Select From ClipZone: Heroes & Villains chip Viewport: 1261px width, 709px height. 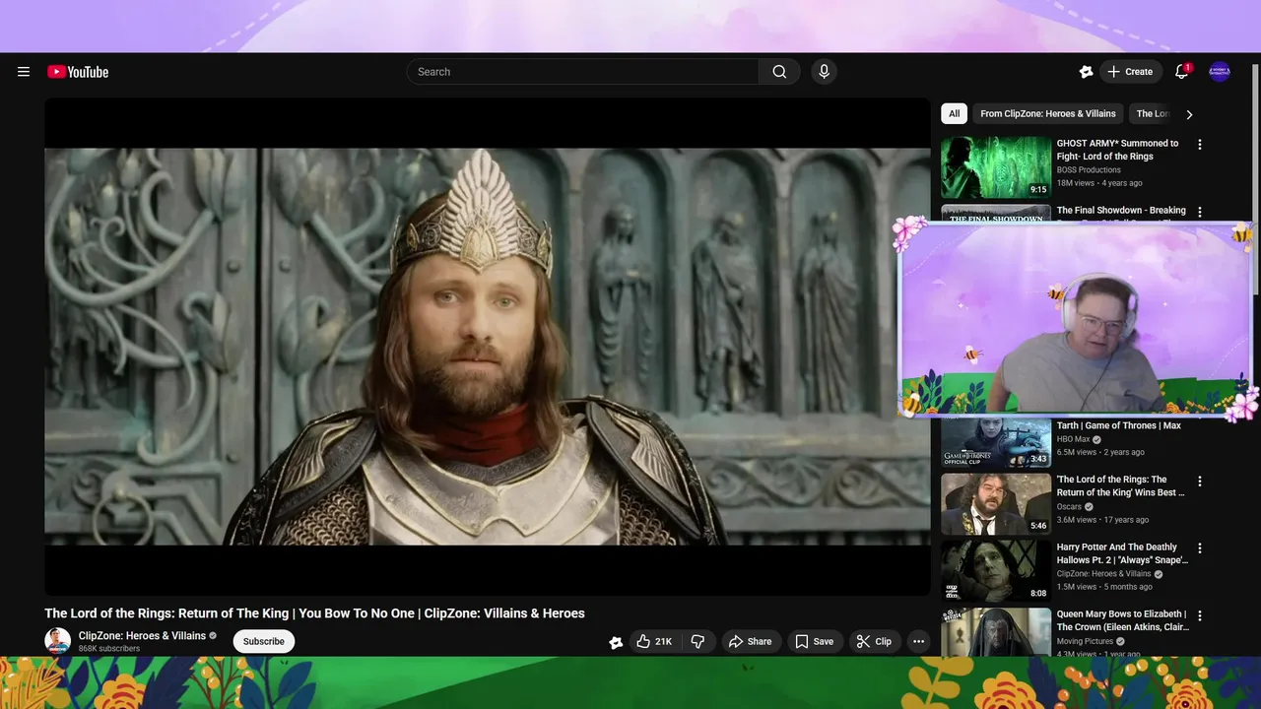click(1048, 114)
